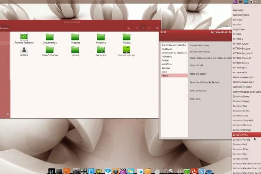Choose ZoncolorPink from the theme list
Viewport: 261px width, 174px height.
pyautogui.click(x=240, y=134)
